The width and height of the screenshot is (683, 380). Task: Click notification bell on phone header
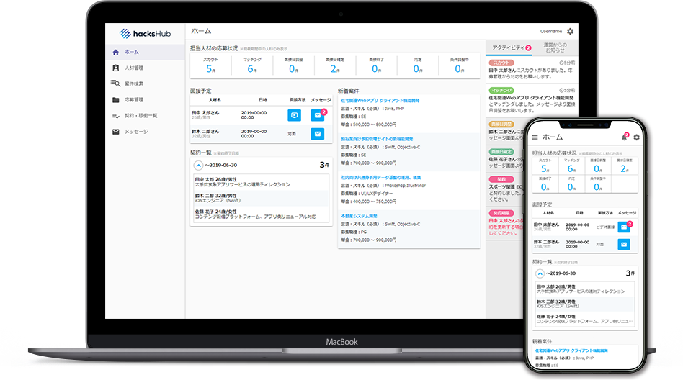tap(624, 137)
